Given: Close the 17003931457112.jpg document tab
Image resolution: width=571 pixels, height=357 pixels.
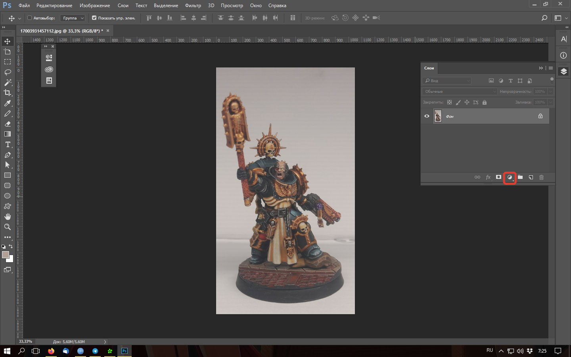Looking at the screenshot, I should [x=108, y=31].
